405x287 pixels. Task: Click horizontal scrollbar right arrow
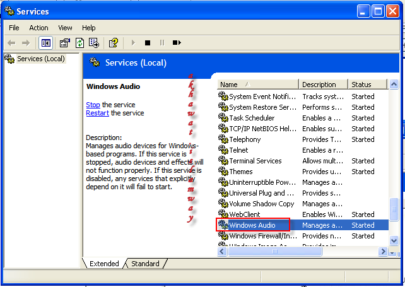point(384,251)
